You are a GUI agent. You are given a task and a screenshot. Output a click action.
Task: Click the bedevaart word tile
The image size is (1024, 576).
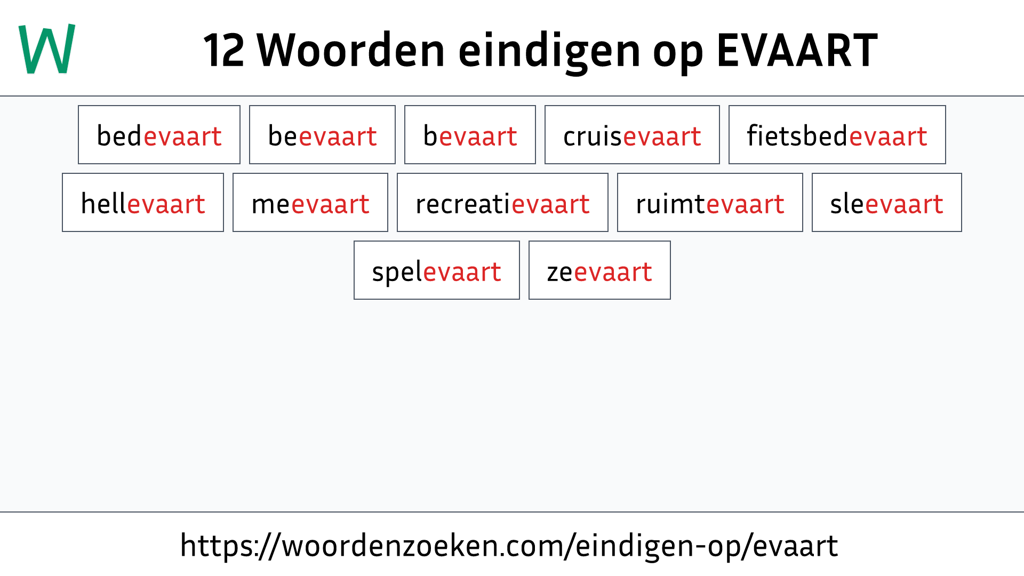158,134
